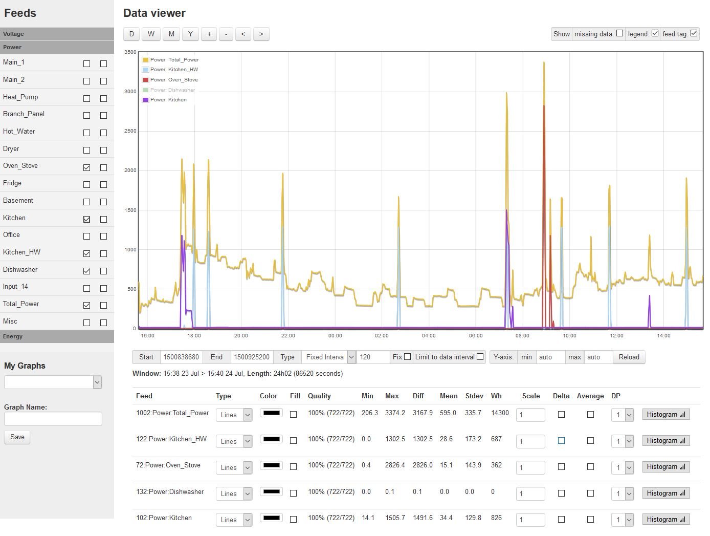710x536 pixels.
Task: Toggle the show missing data checkbox
Action: (619, 33)
